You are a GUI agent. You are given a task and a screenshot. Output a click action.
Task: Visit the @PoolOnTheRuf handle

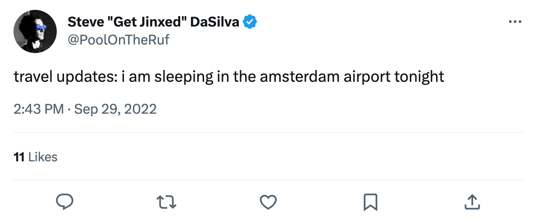click(118, 40)
